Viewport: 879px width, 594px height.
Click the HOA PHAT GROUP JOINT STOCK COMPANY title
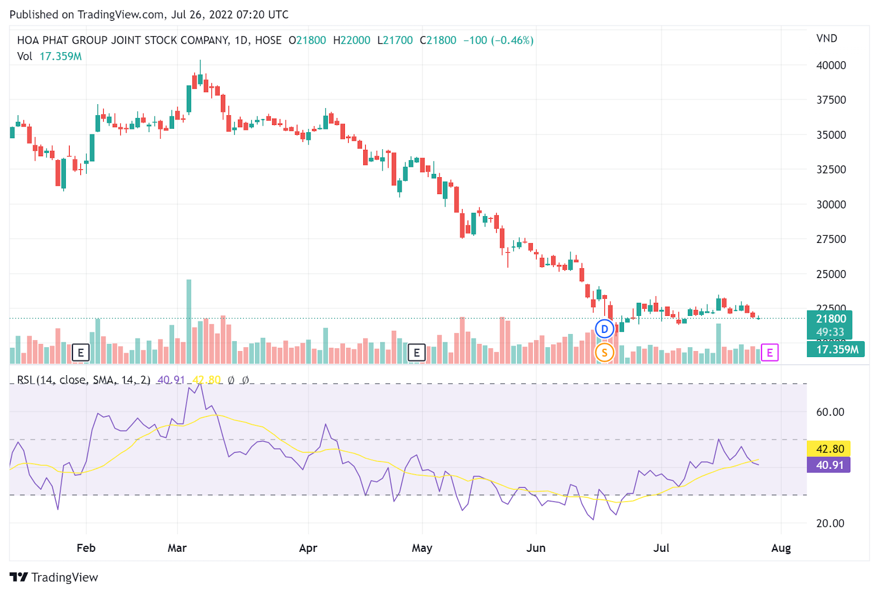(123, 40)
